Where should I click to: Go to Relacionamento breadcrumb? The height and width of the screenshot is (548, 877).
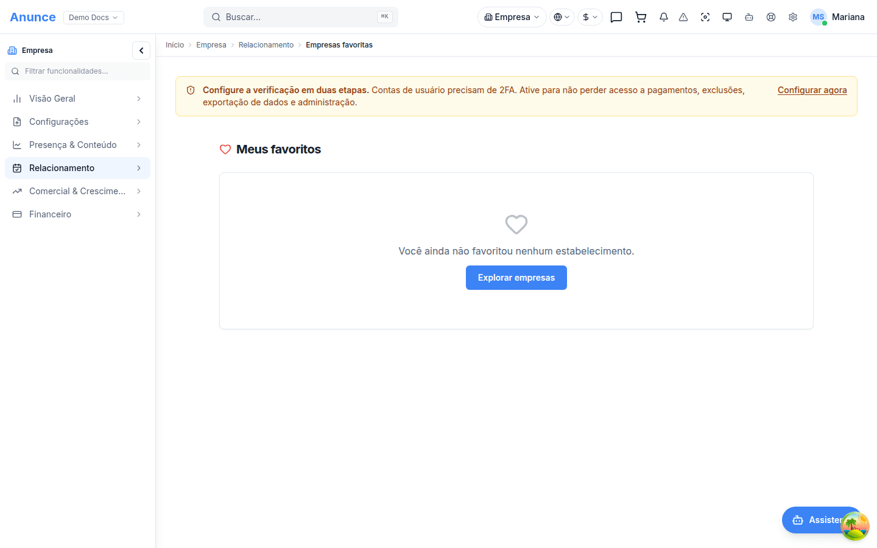click(x=266, y=45)
